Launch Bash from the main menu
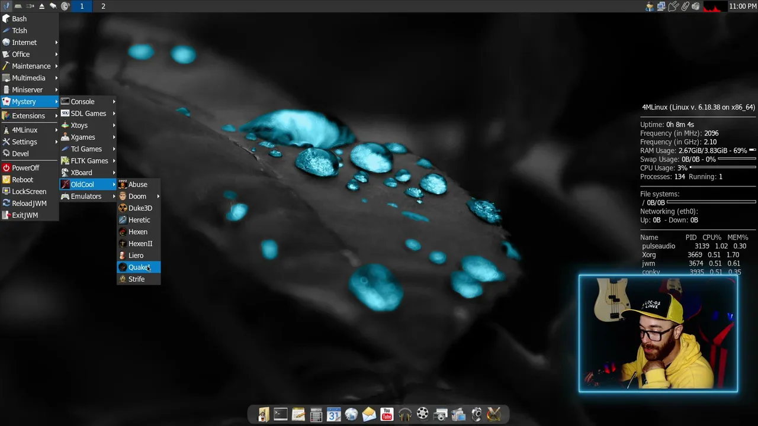This screenshot has width=758, height=426. (30, 19)
